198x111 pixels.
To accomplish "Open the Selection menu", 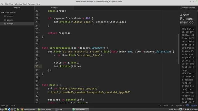I will pos(18,4).
